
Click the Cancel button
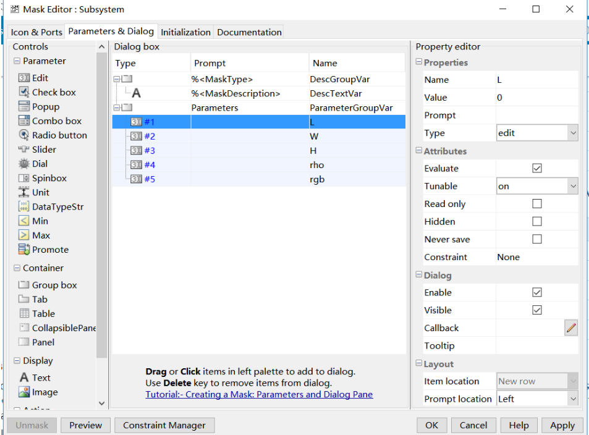click(473, 425)
